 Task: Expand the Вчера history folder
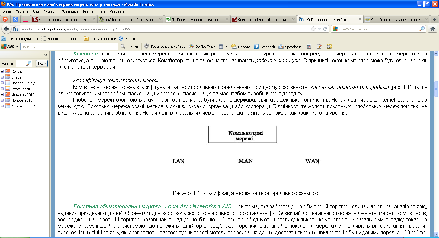pos(2,77)
